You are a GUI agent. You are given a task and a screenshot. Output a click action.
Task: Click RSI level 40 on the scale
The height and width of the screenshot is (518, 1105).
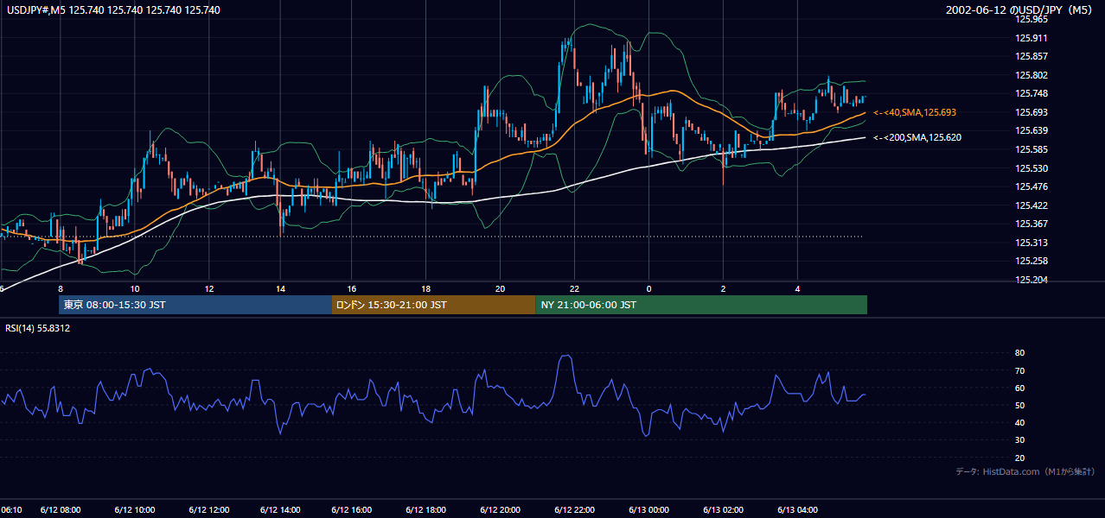point(1019,422)
